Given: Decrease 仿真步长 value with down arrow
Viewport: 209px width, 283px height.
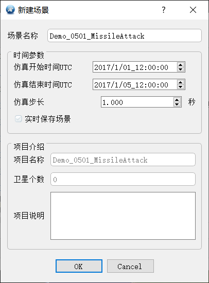Looking at the screenshot, I should coord(177,104).
